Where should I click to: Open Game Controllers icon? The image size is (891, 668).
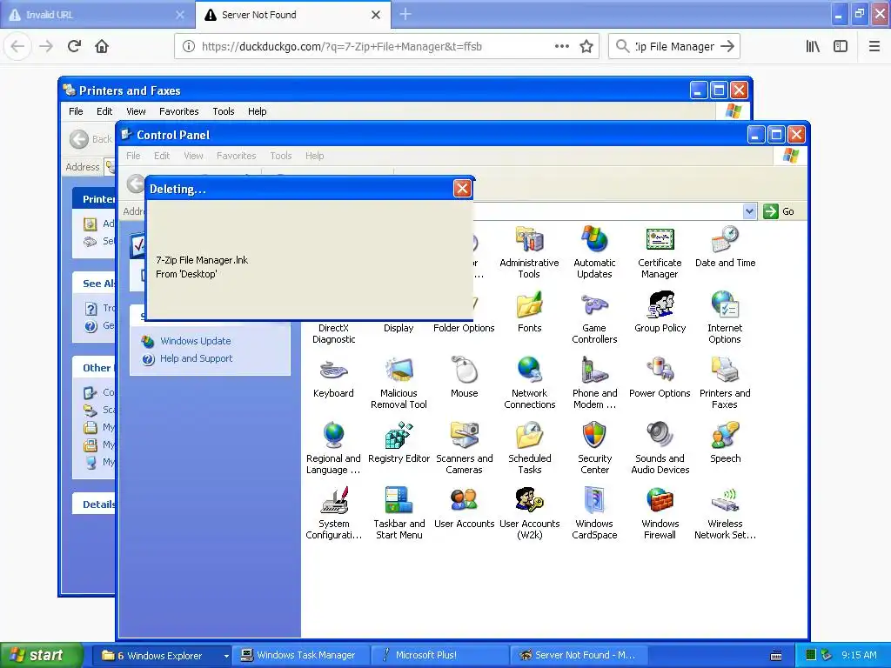coord(594,317)
